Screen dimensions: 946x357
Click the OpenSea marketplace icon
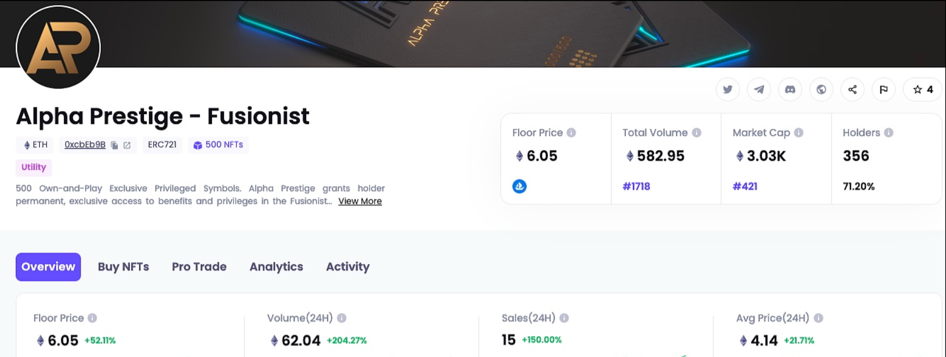[x=519, y=186]
